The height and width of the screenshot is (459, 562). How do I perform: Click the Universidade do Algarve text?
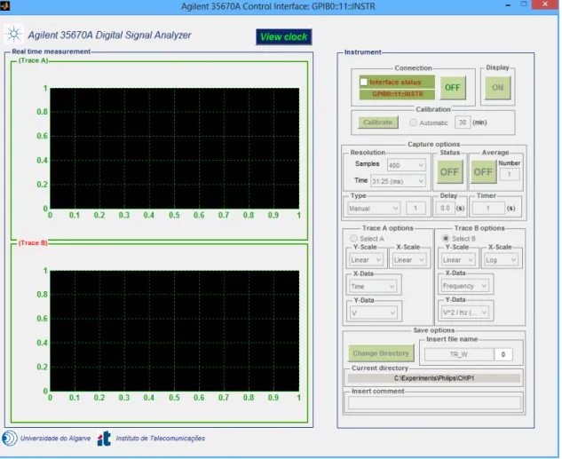56,439
